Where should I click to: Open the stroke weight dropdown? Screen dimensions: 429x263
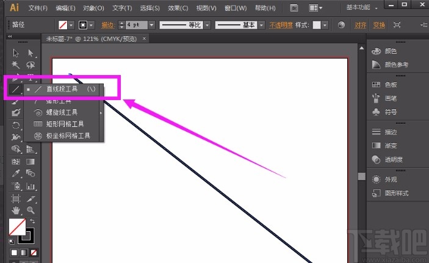point(151,25)
